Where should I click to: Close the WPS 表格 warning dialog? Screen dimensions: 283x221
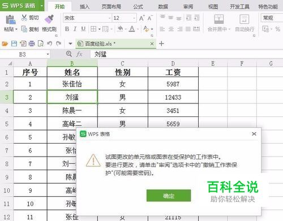click(x=254, y=134)
